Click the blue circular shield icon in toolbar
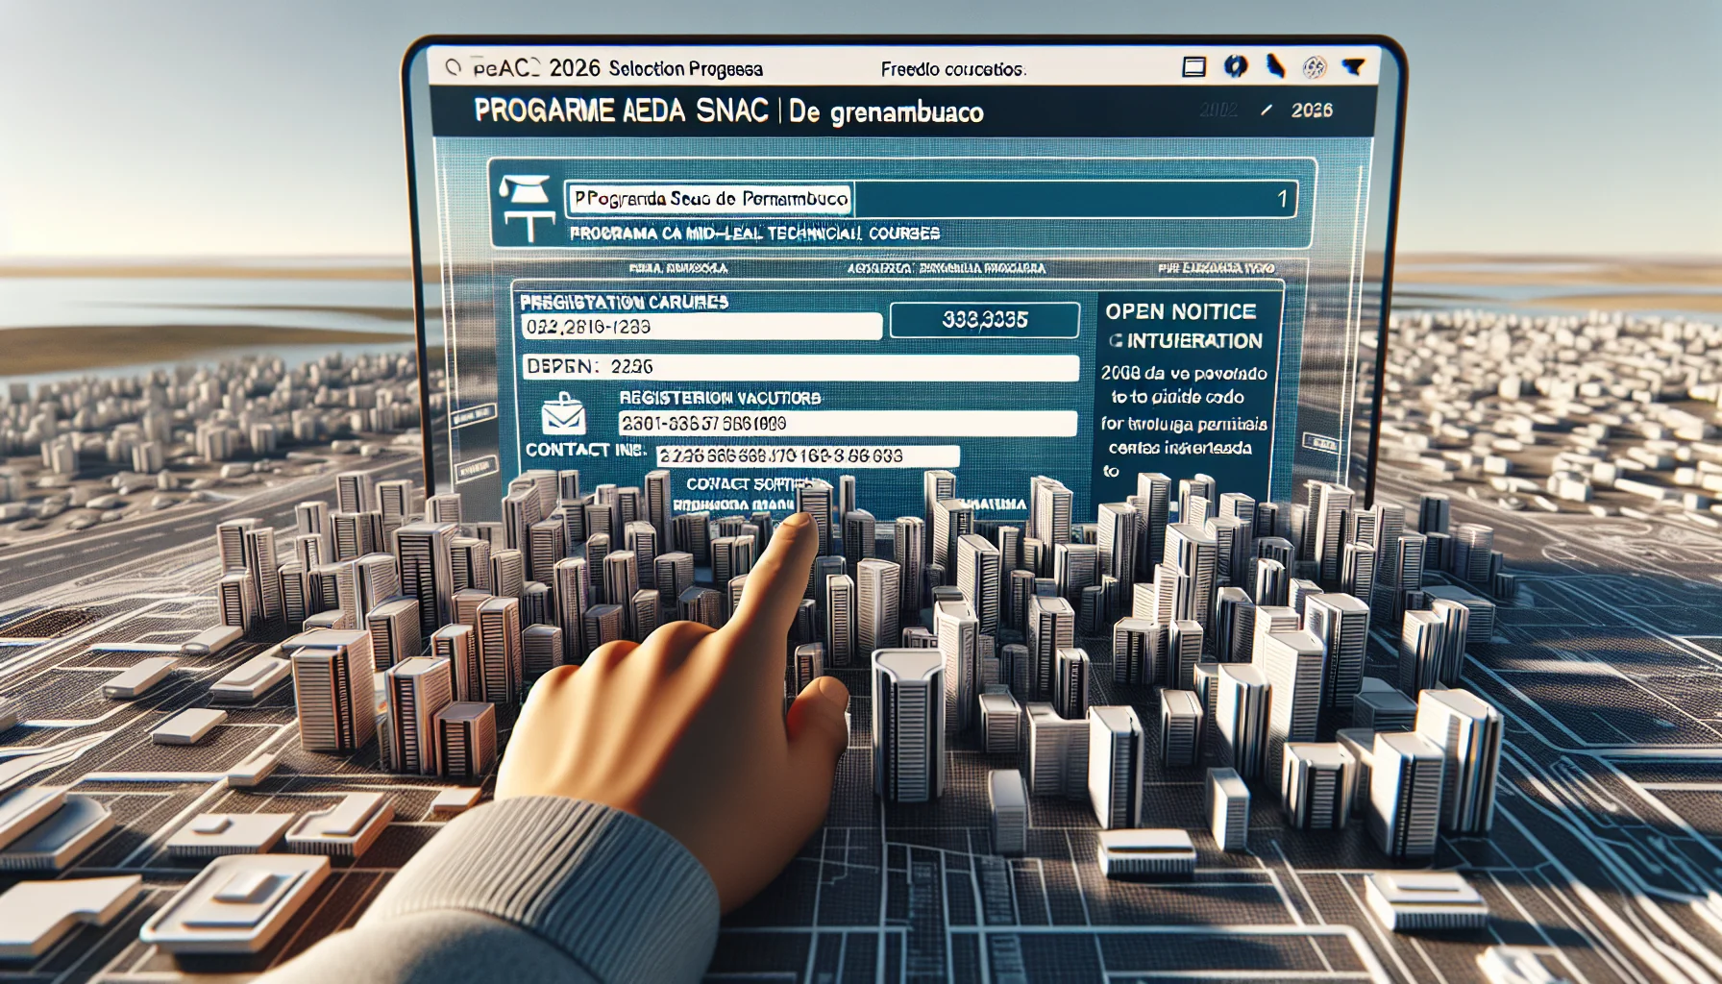 click(1236, 66)
